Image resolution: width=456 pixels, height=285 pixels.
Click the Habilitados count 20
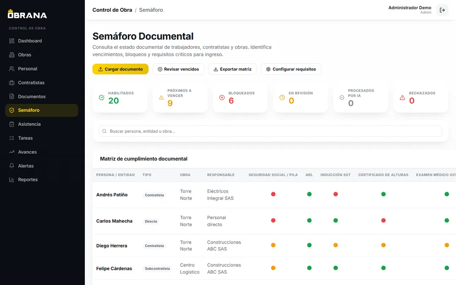114,100
